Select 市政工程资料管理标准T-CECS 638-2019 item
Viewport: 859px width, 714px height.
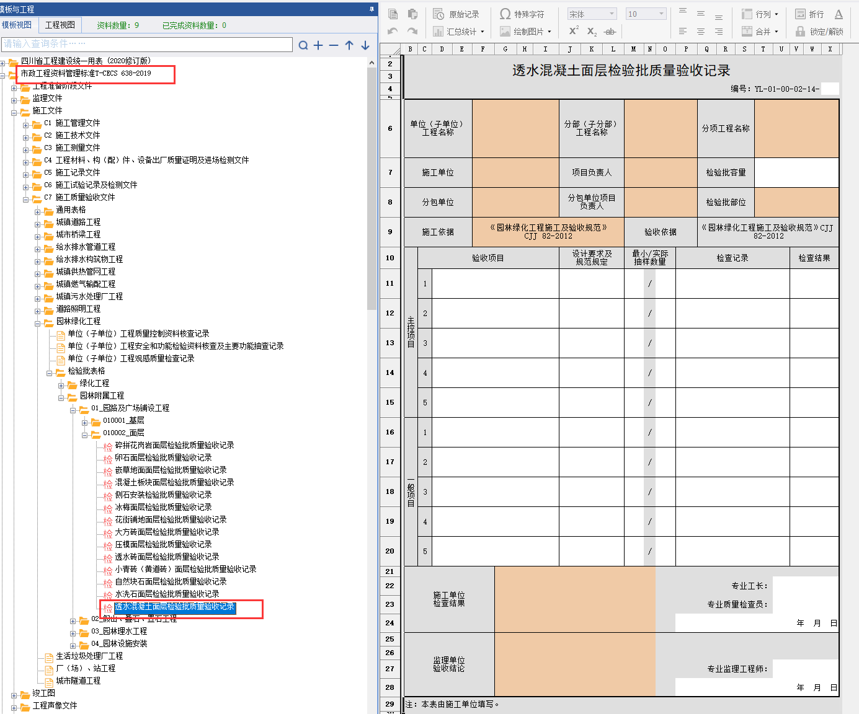(86, 73)
